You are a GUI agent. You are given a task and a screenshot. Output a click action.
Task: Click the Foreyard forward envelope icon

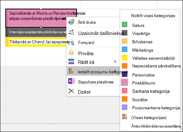(x=71, y=43)
